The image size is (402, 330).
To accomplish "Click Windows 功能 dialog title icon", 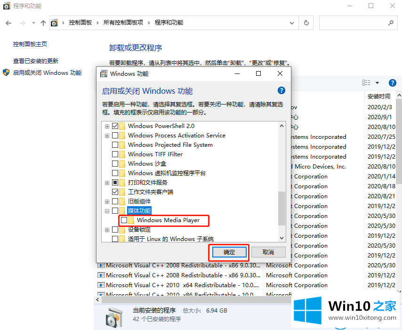I will (x=104, y=73).
